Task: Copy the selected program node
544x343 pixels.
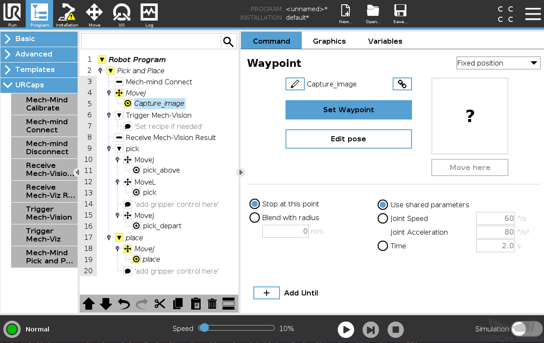Action: (x=178, y=304)
